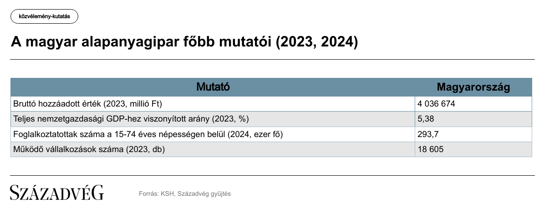Click the (2024, ezer fő) unit text
The height and width of the screenshot is (209, 544).
pyautogui.click(x=255, y=134)
